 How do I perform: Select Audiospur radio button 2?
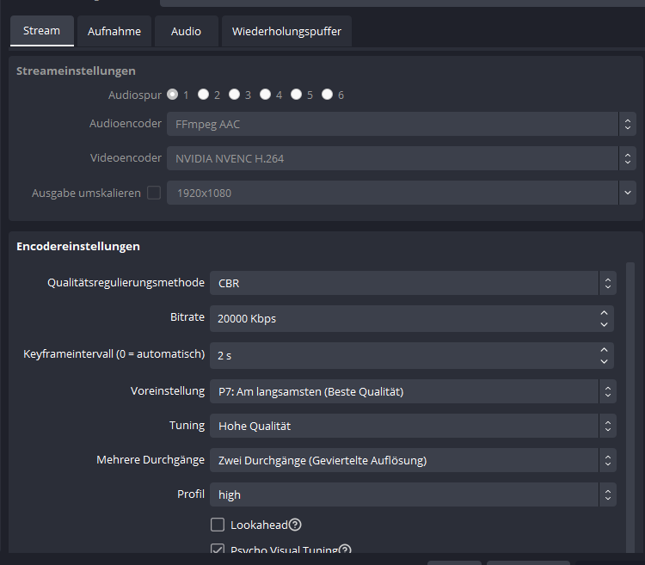[x=204, y=95]
